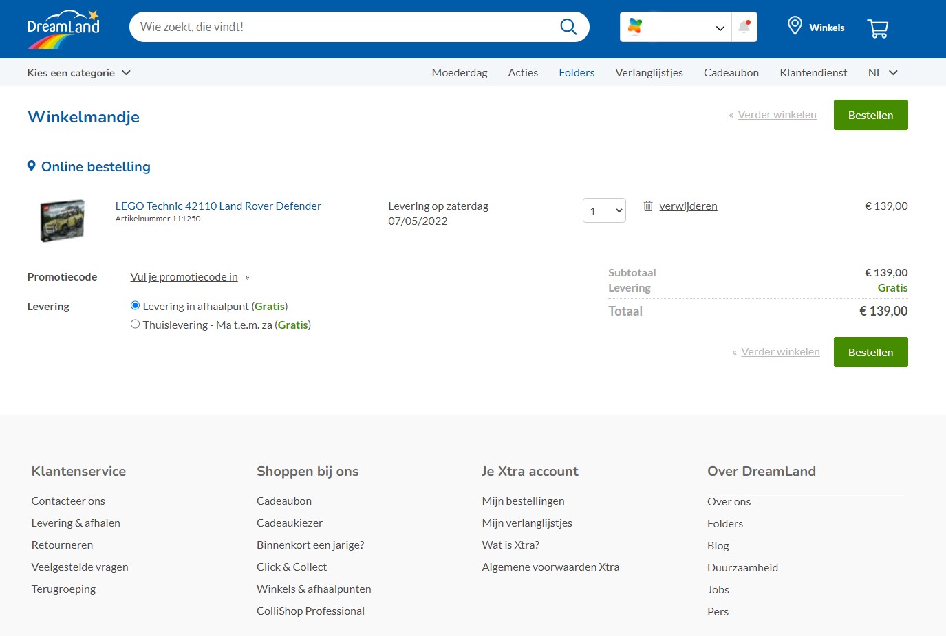Screen dimensions: 946x636
Task: Expand Kies een categorie menu
Action: 78,73
